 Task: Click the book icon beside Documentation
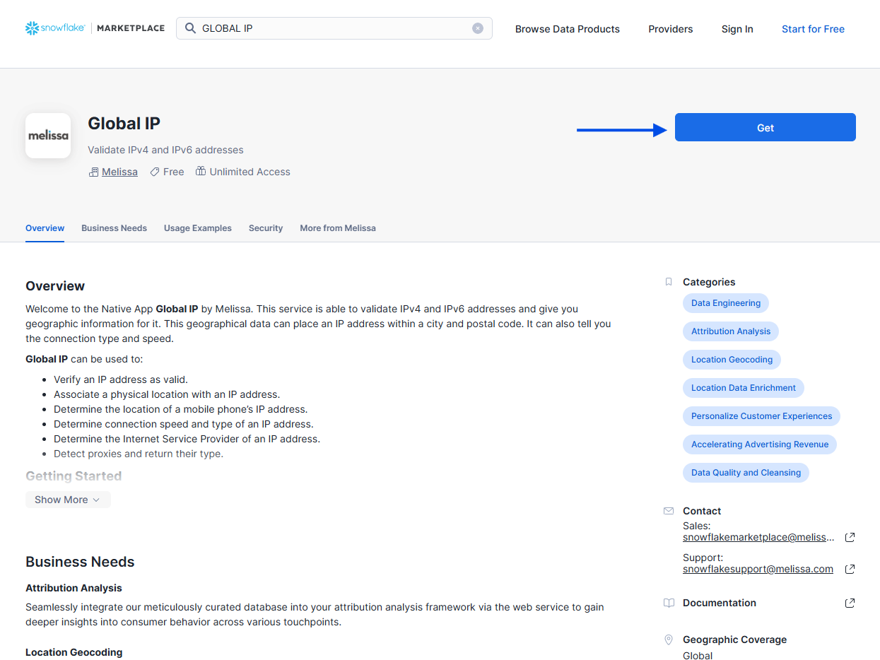tap(669, 603)
